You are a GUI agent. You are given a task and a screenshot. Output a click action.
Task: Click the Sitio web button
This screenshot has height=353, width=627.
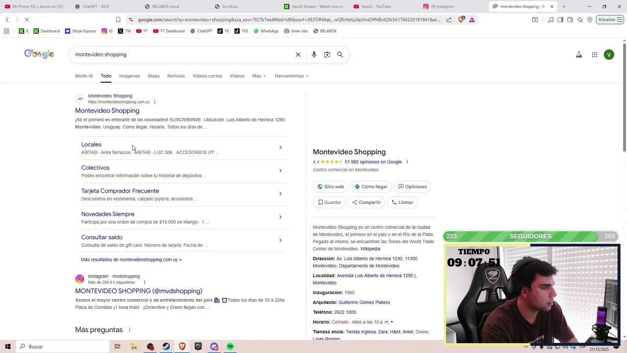point(331,187)
